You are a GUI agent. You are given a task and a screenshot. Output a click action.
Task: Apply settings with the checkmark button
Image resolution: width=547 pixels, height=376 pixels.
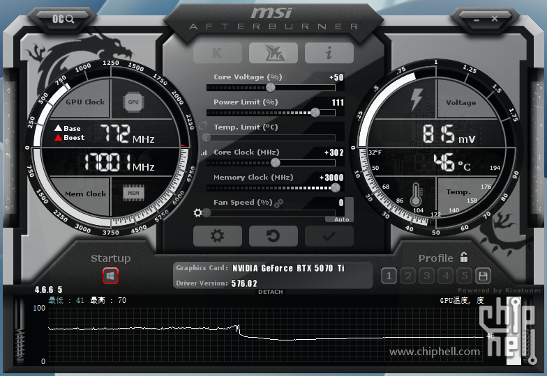(329, 236)
